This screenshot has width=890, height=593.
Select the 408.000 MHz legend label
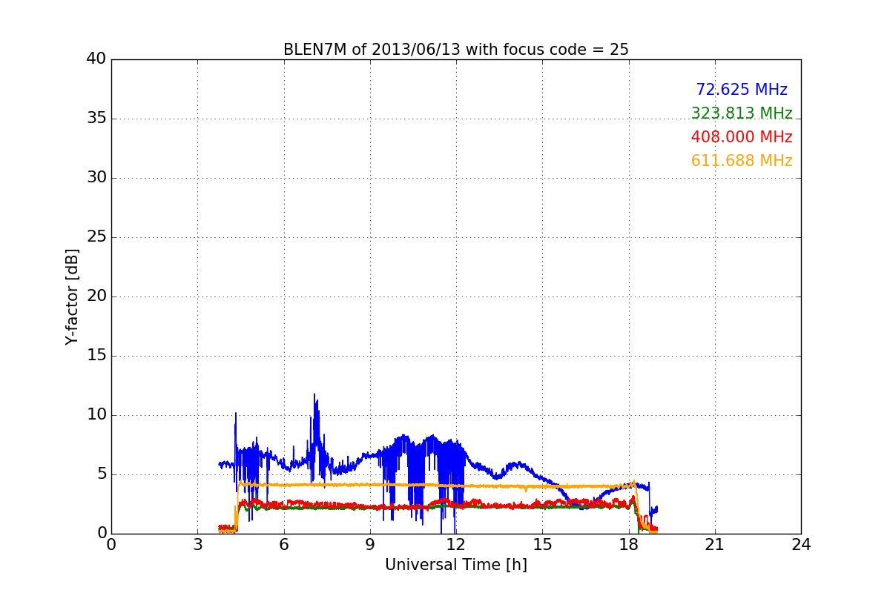click(742, 137)
